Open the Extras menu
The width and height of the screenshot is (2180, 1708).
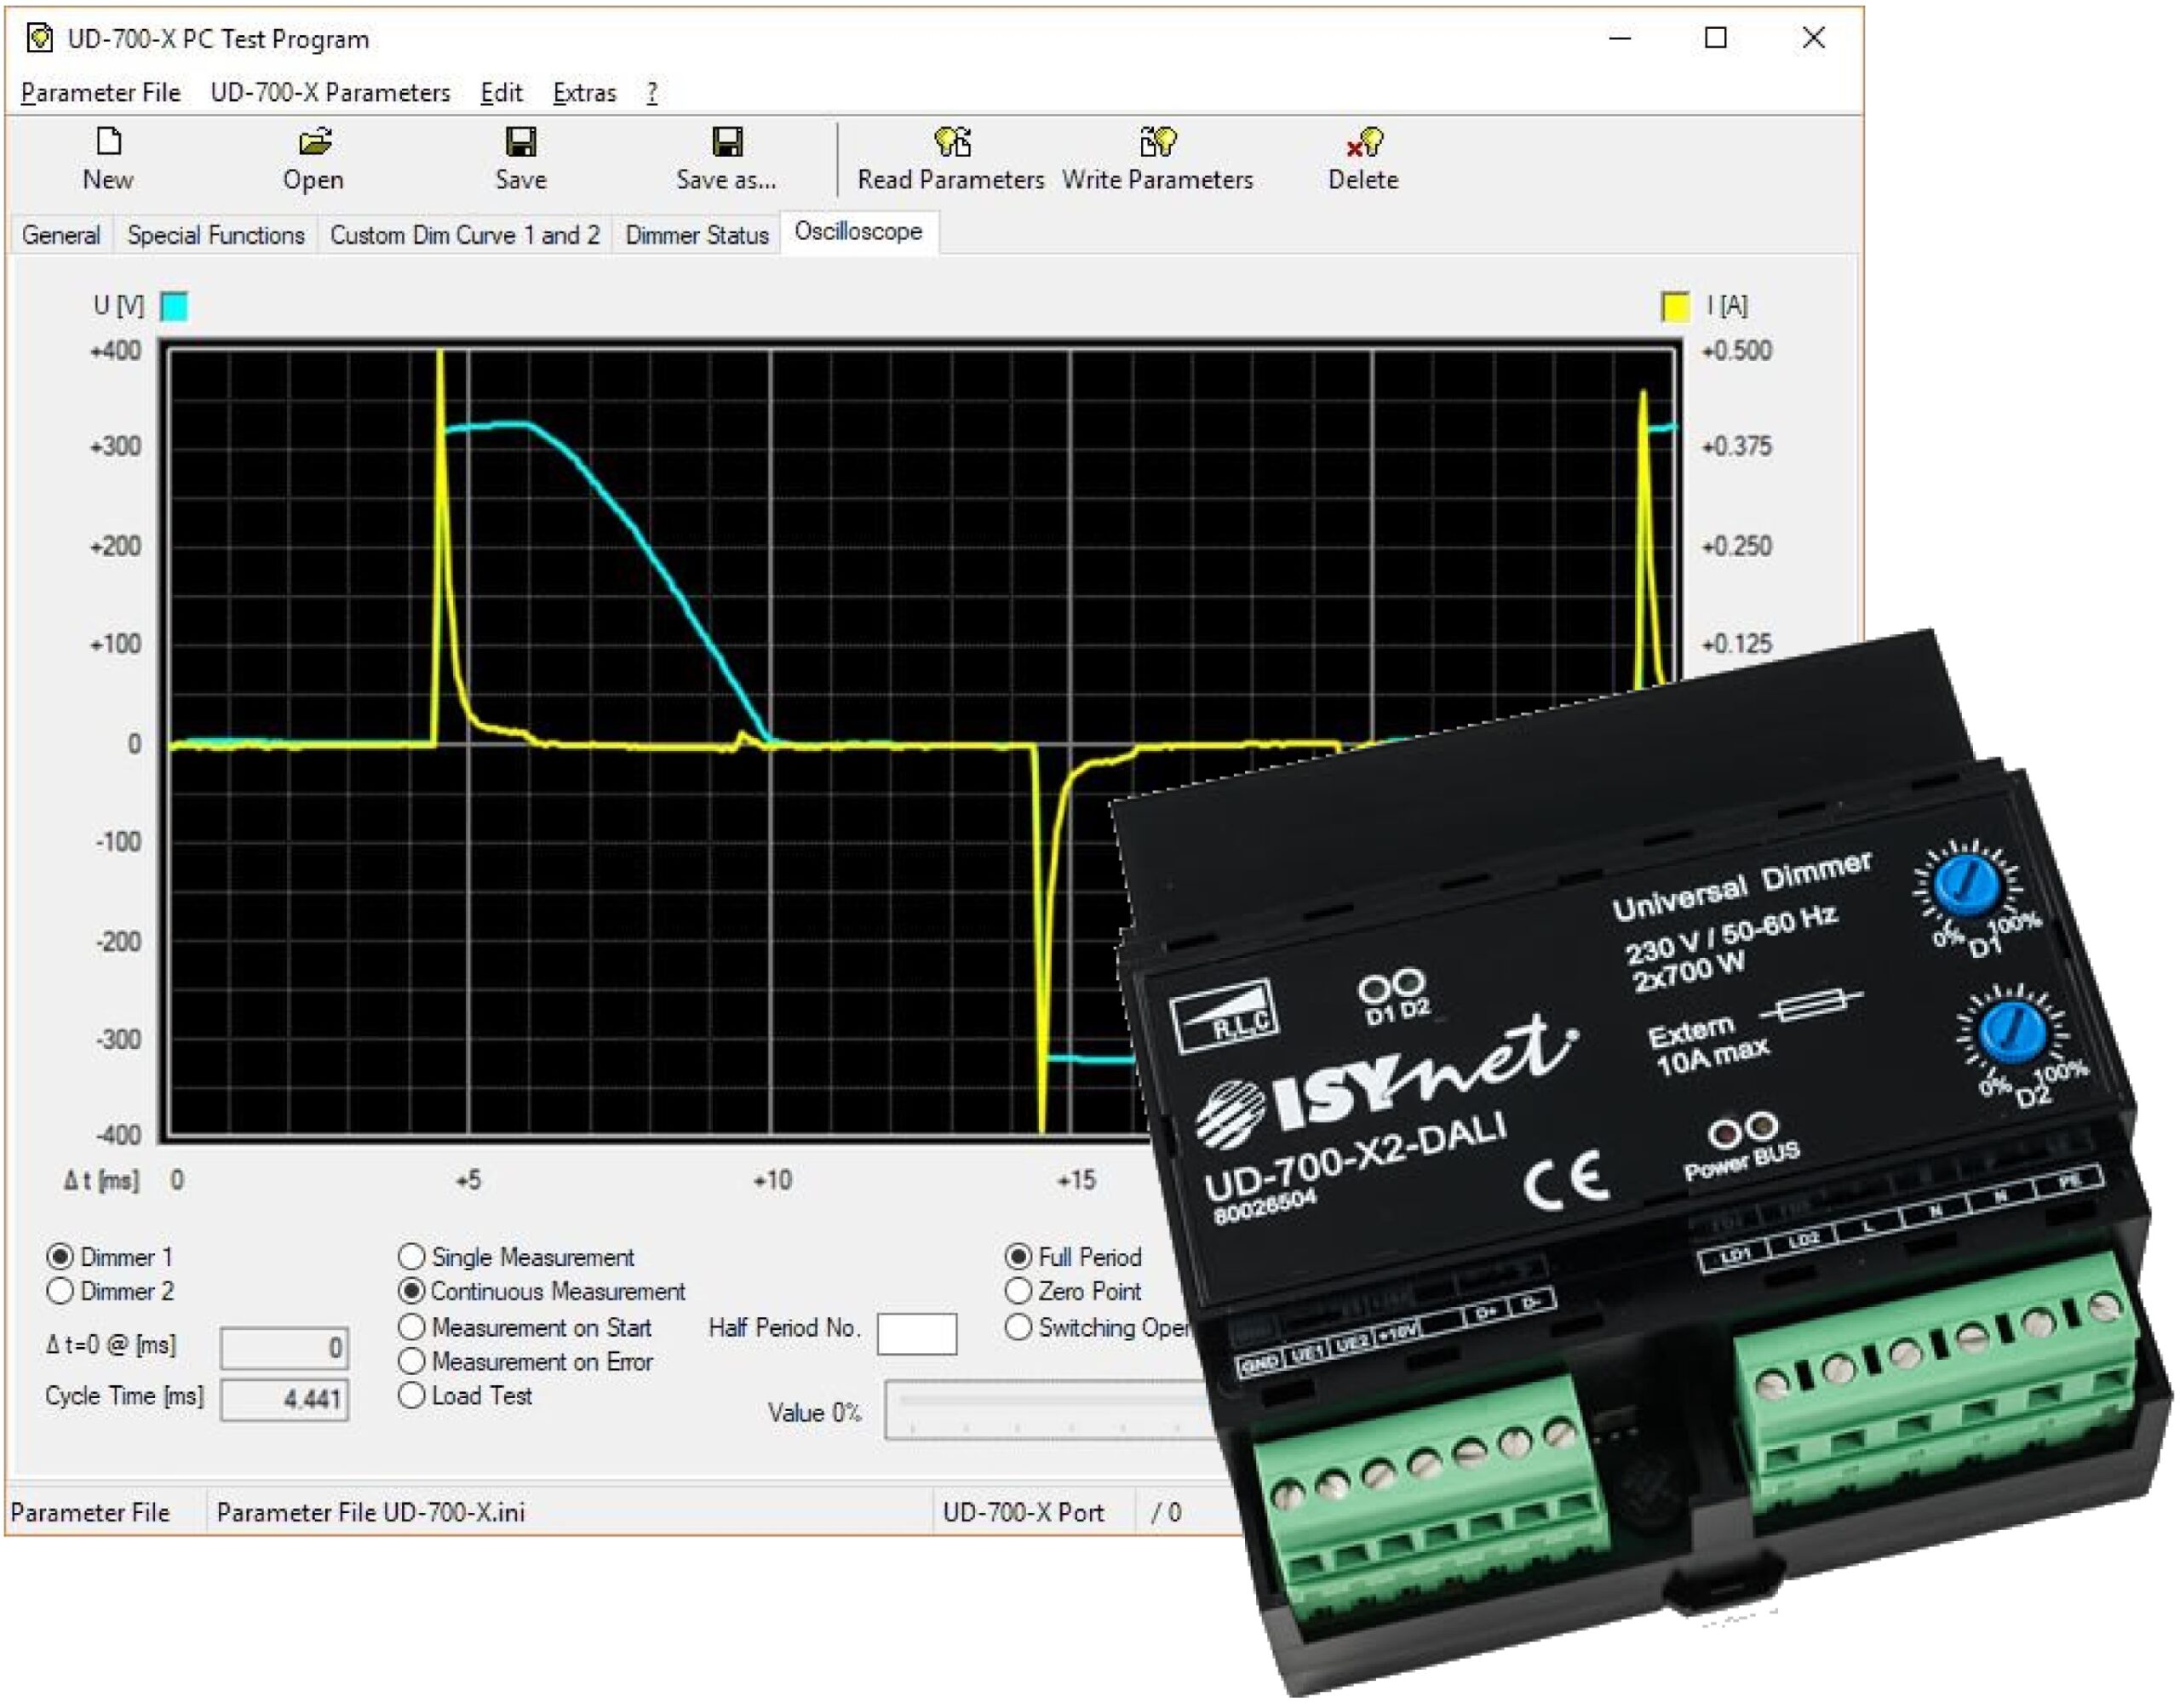(584, 93)
